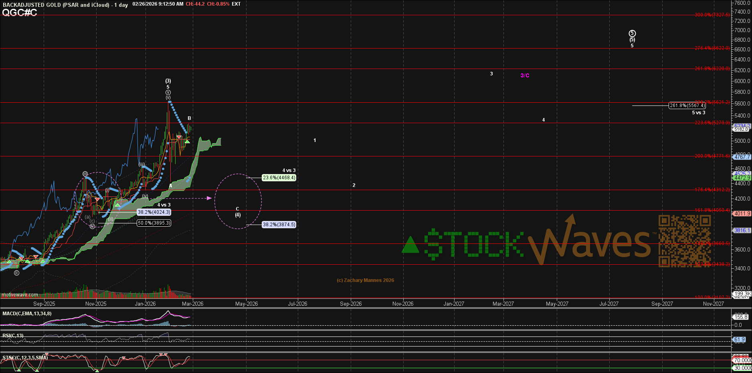752x373 pixels.
Task: Click the magenta dashed arrow head
Action: [209, 198]
